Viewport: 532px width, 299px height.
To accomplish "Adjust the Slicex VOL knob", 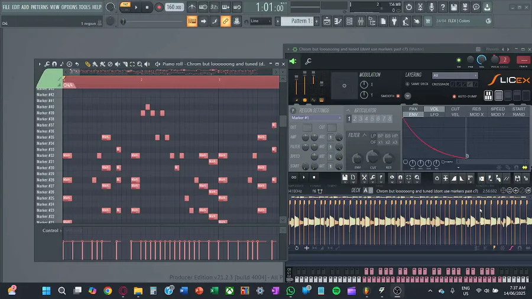I will pos(481,60).
